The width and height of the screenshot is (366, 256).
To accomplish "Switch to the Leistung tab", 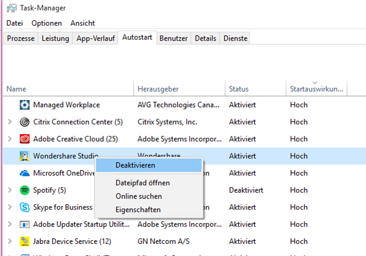I will point(56,38).
